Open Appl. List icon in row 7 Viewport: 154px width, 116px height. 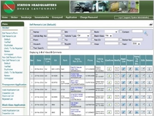pos(123,112)
